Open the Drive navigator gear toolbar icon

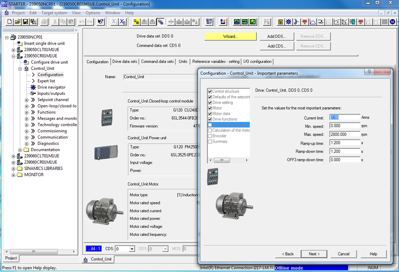(289, 22)
